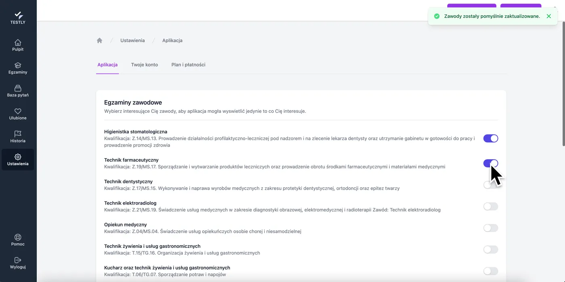Open Baza pytań sidebar icon
The height and width of the screenshot is (282, 565).
(18, 91)
